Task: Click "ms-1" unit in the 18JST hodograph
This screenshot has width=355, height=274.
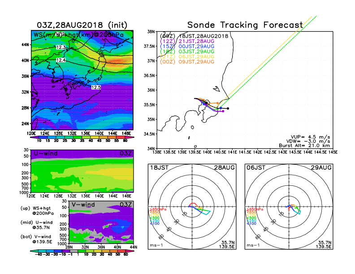Action: coord(156,245)
